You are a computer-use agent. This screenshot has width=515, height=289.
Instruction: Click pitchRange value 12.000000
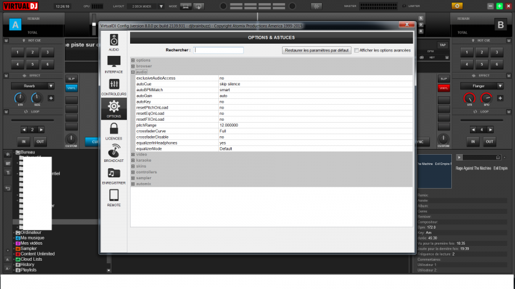229,125
